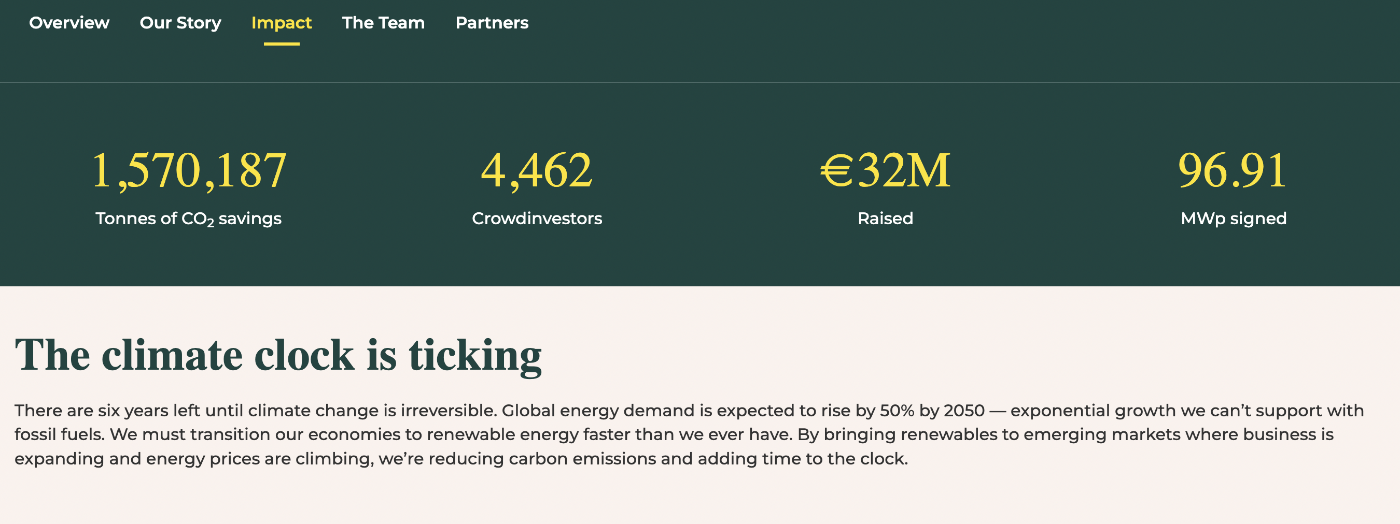Select the highlighted Impact tab
1400x524 pixels.
click(x=282, y=23)
